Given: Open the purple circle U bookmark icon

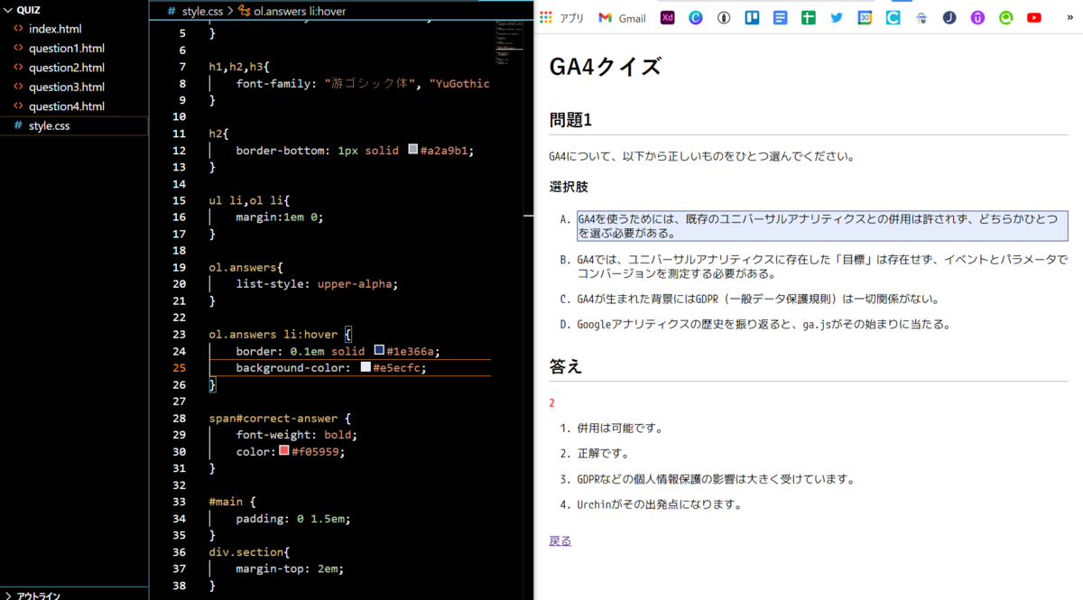Looking at the screenshot, I should 977,17.
